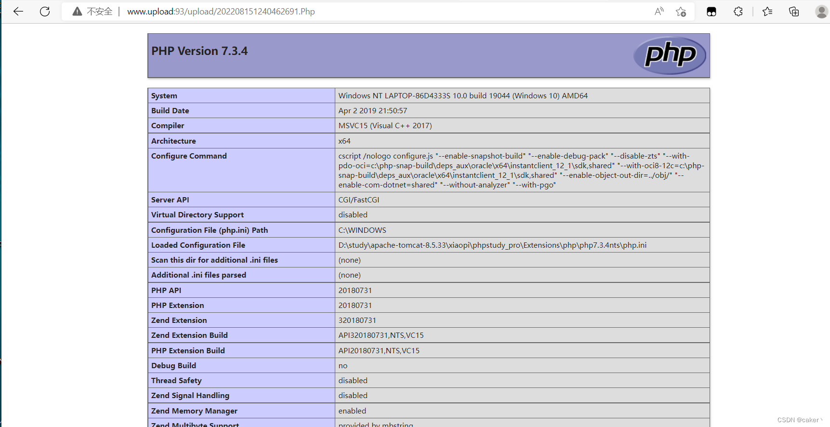Select the Debug Build value no
Screen dimensions: 830x427
pos(343,366)
